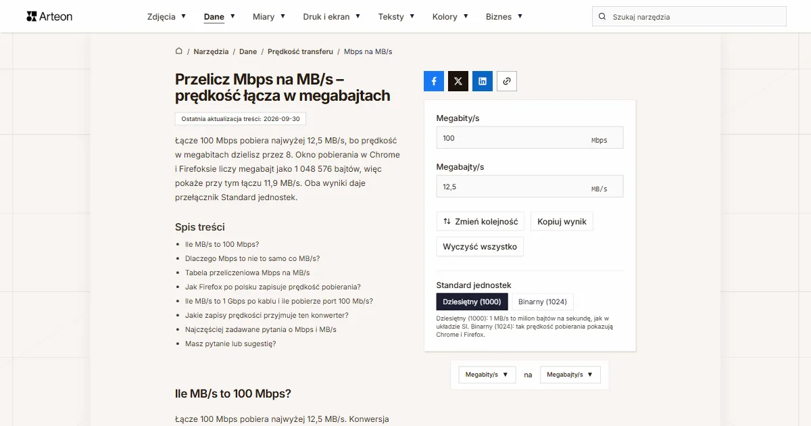This screenshot has width=811, height=426.
Task: Click Wyczyść wszystko button
Action: pyautogui.click(x=480, y=247)
